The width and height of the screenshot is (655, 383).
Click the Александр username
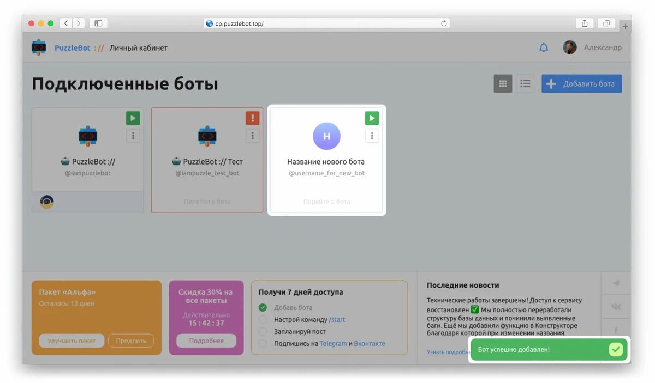[603, 47]
